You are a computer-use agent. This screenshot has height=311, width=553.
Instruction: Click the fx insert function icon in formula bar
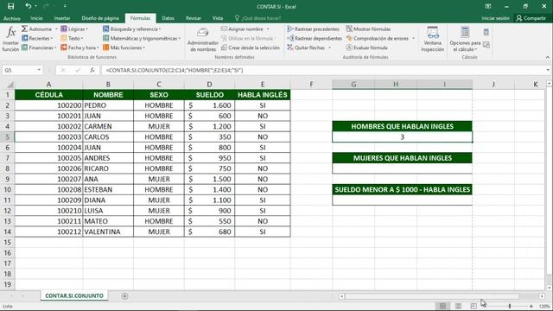[x=92, y=70]
